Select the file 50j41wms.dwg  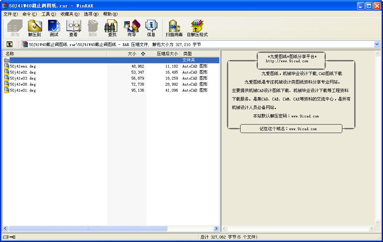[23, 66]
